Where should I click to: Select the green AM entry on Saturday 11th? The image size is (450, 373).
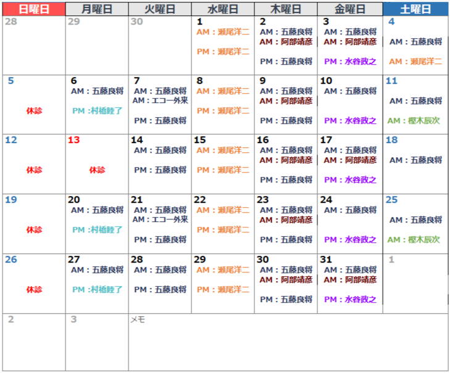point(415,121)
